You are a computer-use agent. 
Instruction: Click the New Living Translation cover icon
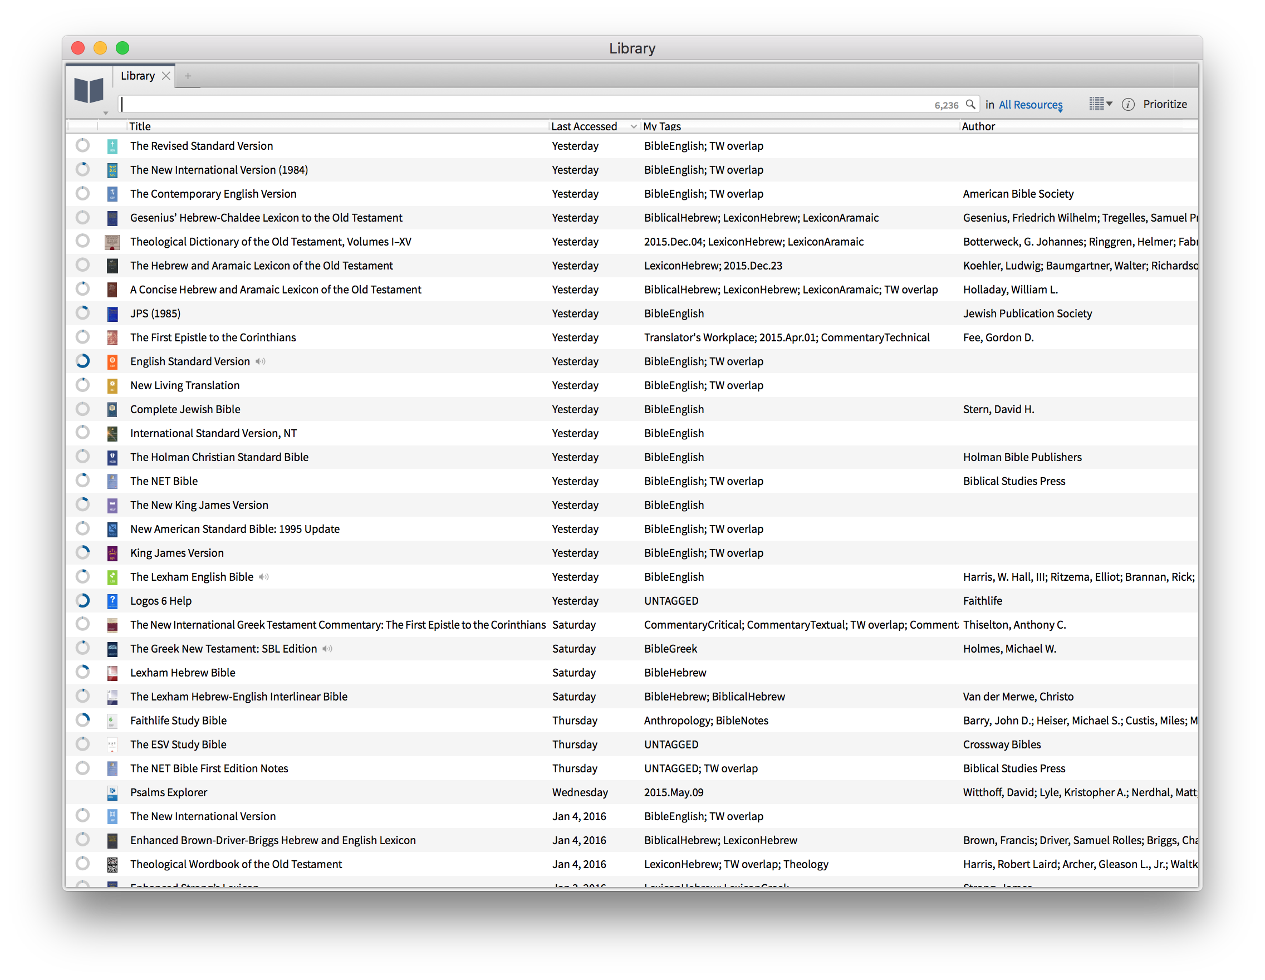coord(112,386)
